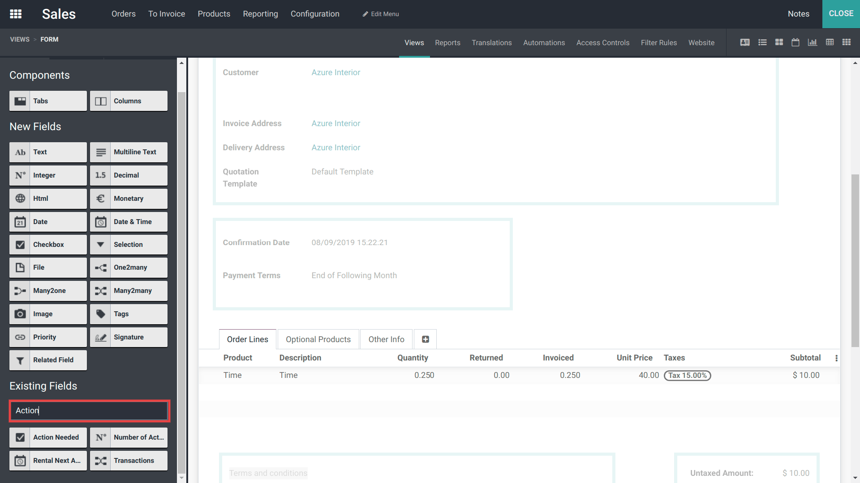
Task: Select the Graph view icon
Action: click(813, 42)
